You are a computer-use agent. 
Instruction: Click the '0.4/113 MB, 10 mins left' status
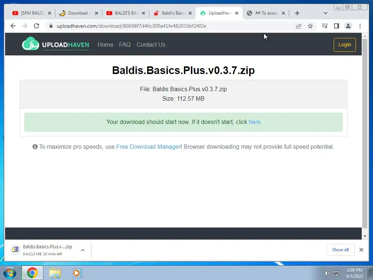click(x=42, y=254)
